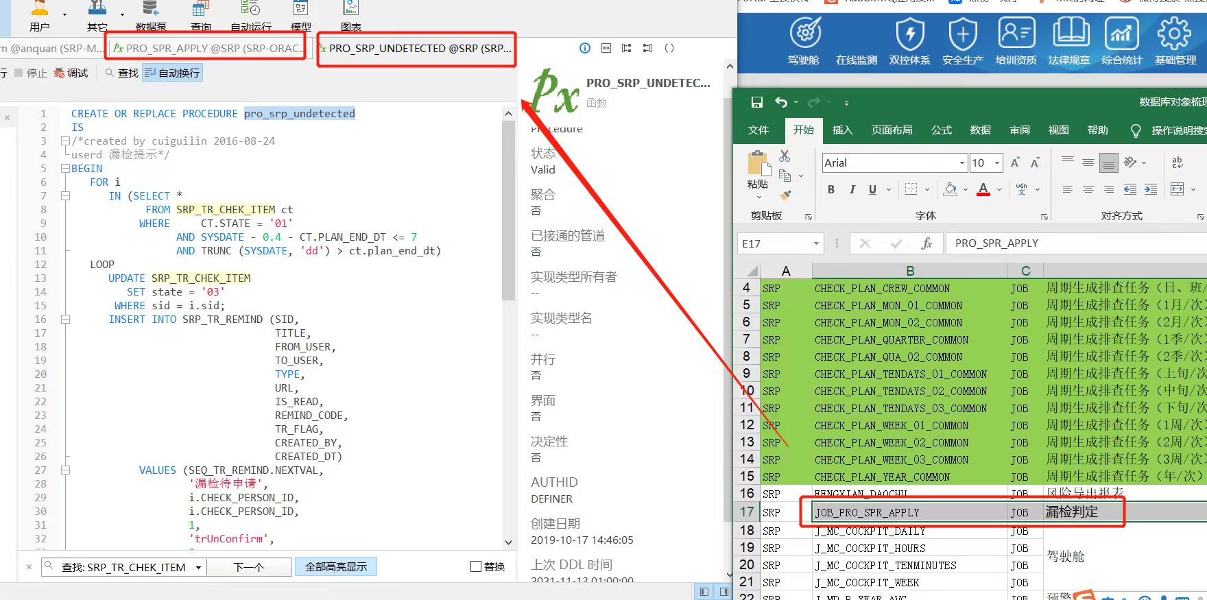Toggle 全部高亮显示 highlight all button
The width and height of the screenshot is (1207, 600).
(x=336, y=566)
